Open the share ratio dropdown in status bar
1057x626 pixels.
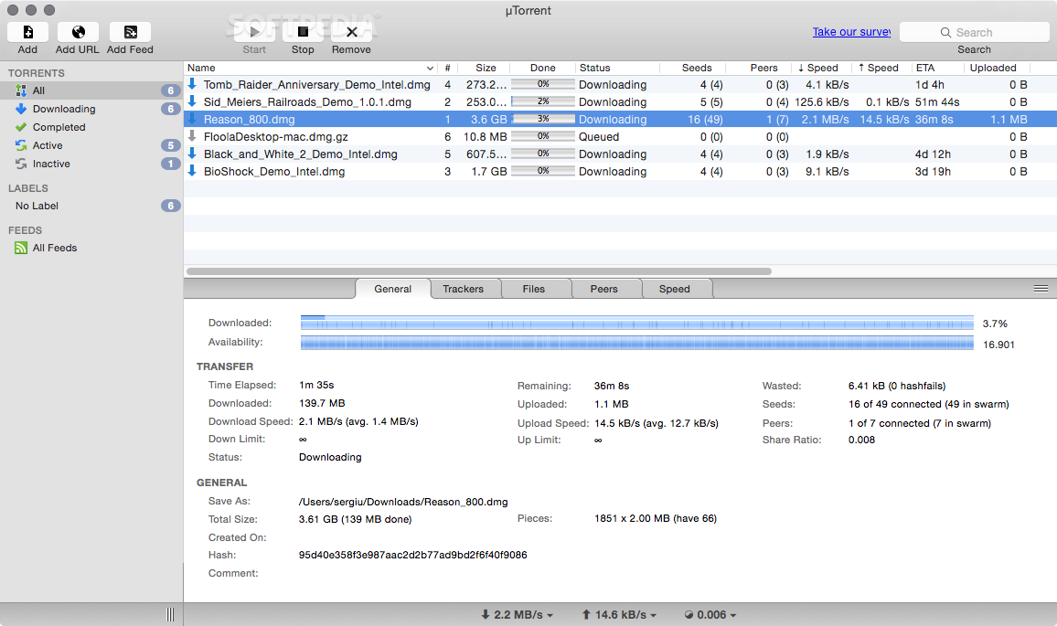pyautogui.click(x=710, y=614)
